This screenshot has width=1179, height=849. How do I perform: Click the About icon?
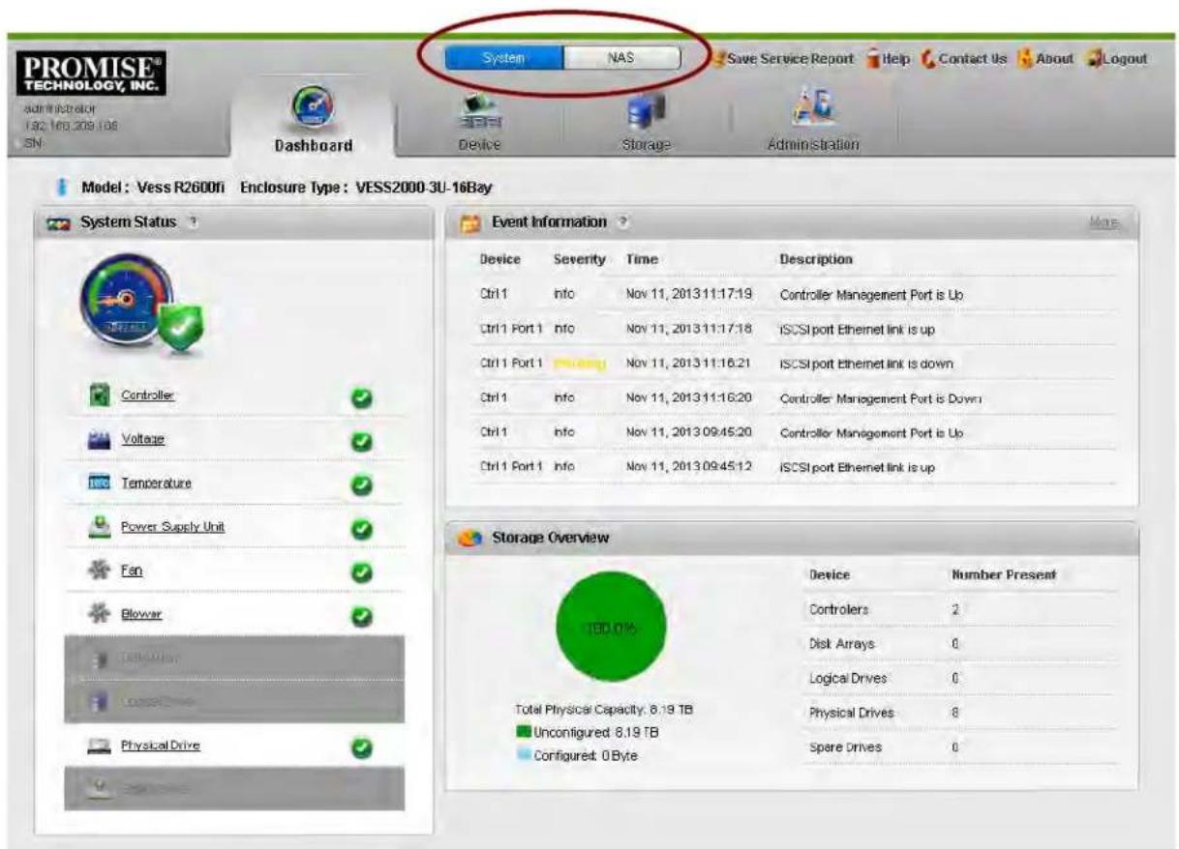(1025, 59)
